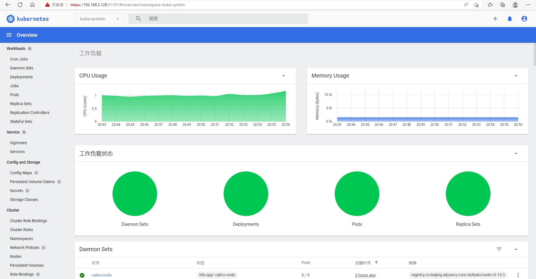Navigate to Daemon Sets in sidebar
536x279 pixels.
coord(21,68)
